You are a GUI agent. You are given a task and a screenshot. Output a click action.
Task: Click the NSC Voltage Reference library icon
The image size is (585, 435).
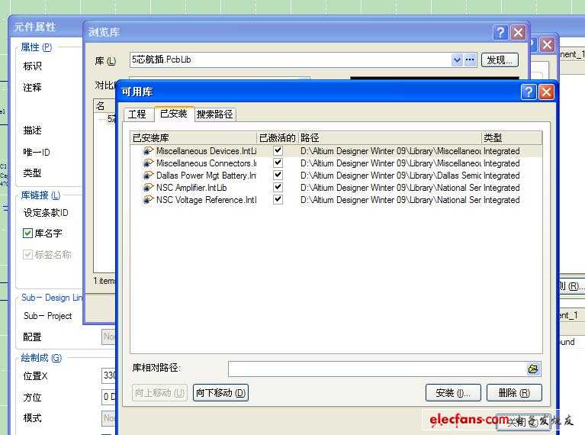pos(148,200)
